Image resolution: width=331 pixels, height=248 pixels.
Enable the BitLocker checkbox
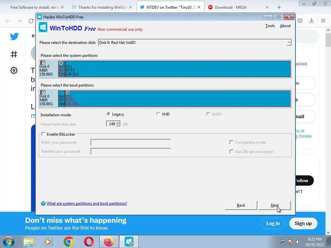(x=43, y=134)
